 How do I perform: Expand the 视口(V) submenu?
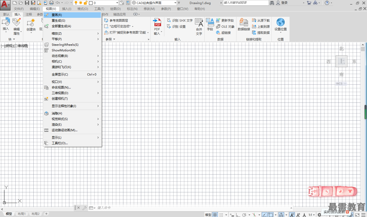coord(72,82)
